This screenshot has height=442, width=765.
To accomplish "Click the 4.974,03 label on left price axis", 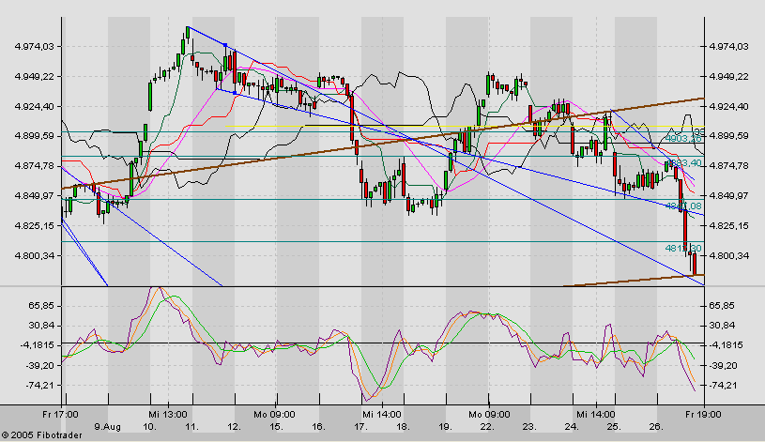I will 32,46.
